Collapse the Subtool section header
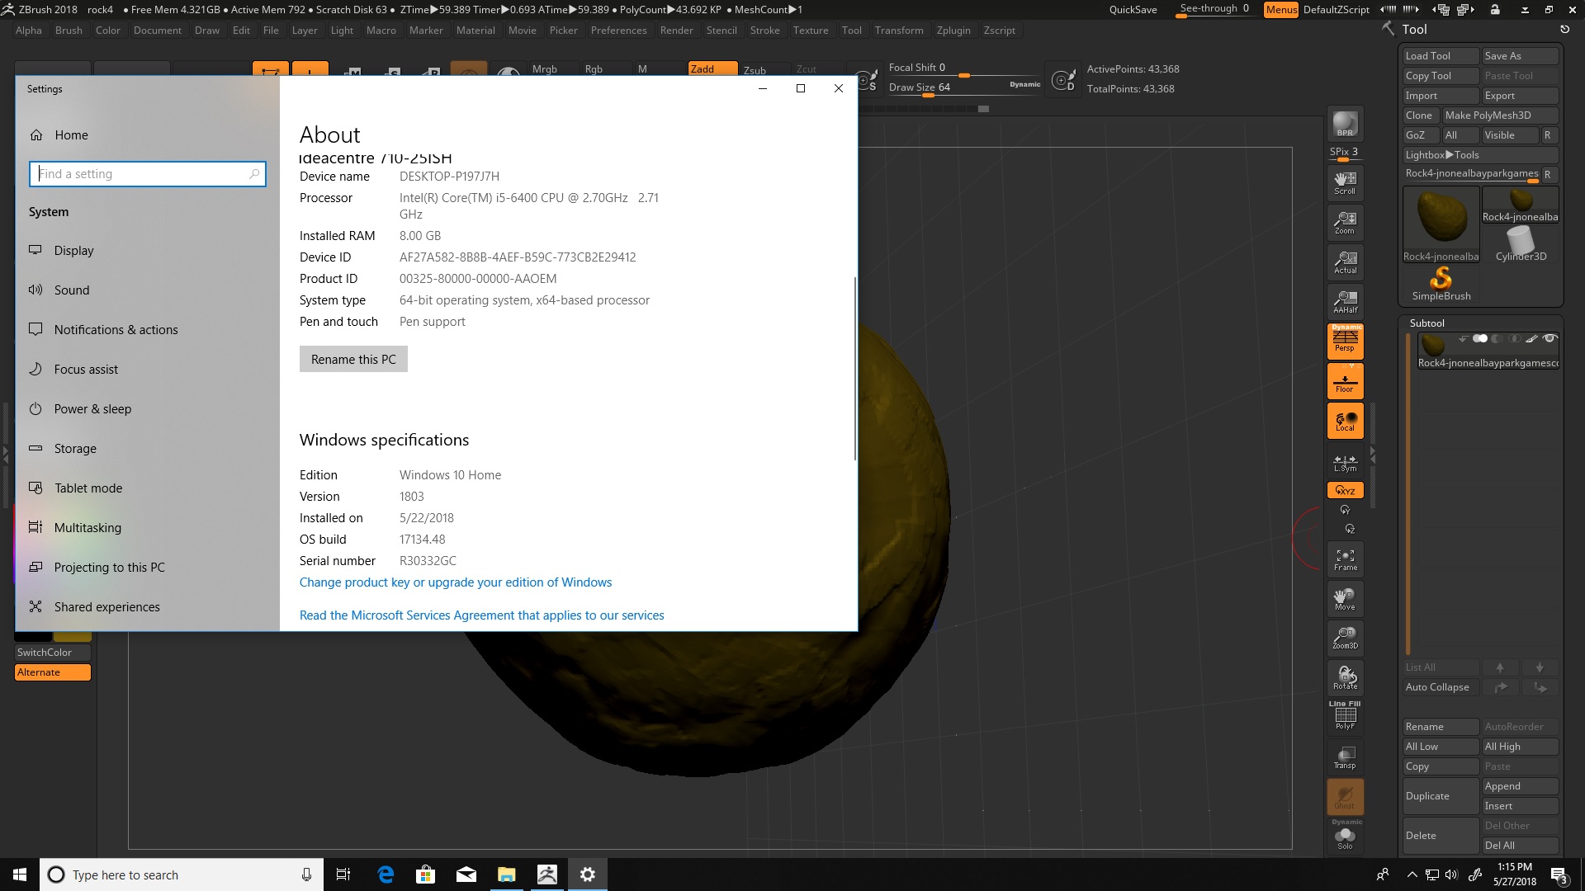The image size is (1585, 891). point(1426,323)
